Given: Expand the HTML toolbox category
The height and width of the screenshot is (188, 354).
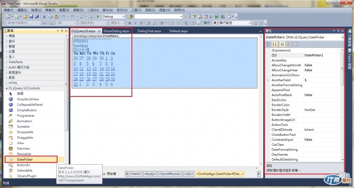Looking at the screenshot, I should tap(6, 83).
